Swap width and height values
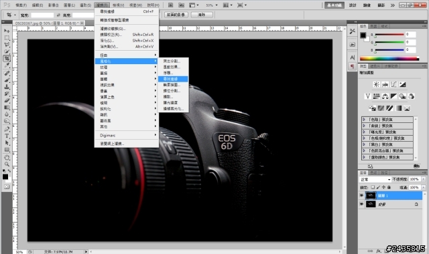The width and height of the screenshot is (429, 254). click(58, 15)
